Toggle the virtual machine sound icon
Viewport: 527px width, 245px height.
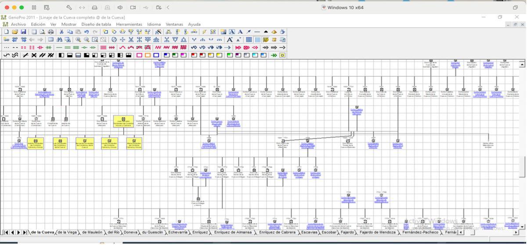click(x=120, y=7)
